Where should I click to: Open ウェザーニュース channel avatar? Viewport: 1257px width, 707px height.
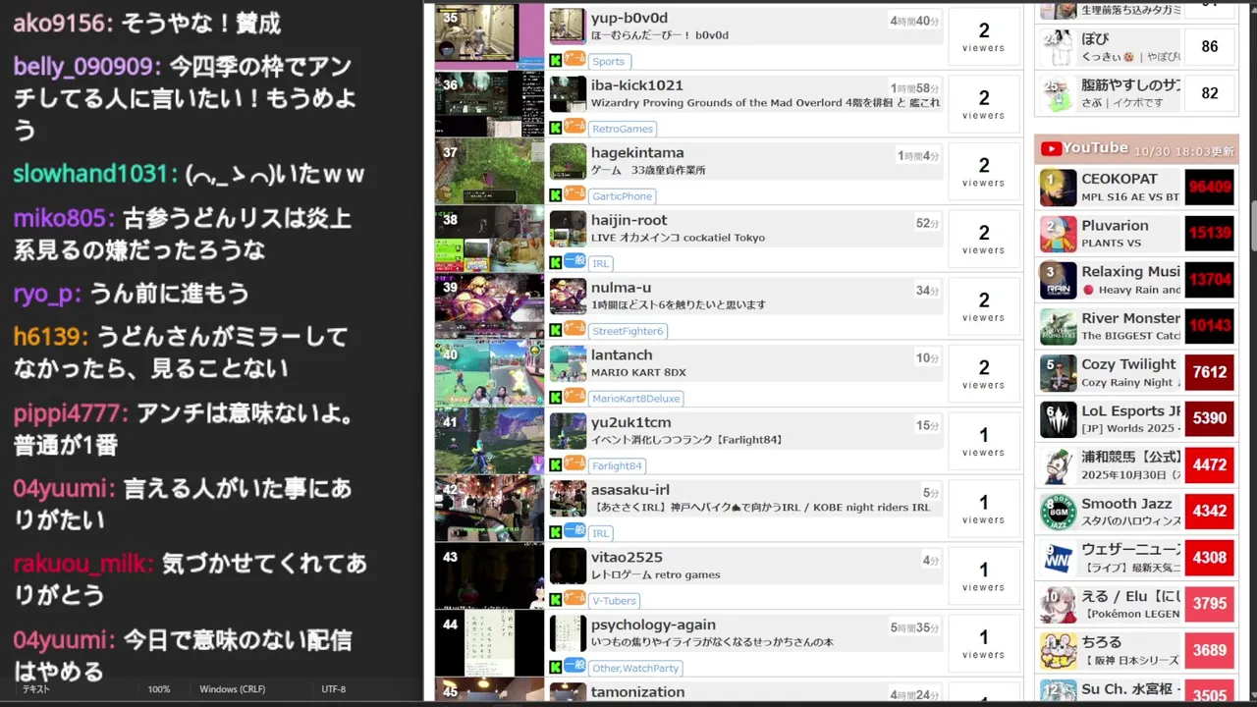1058,559
